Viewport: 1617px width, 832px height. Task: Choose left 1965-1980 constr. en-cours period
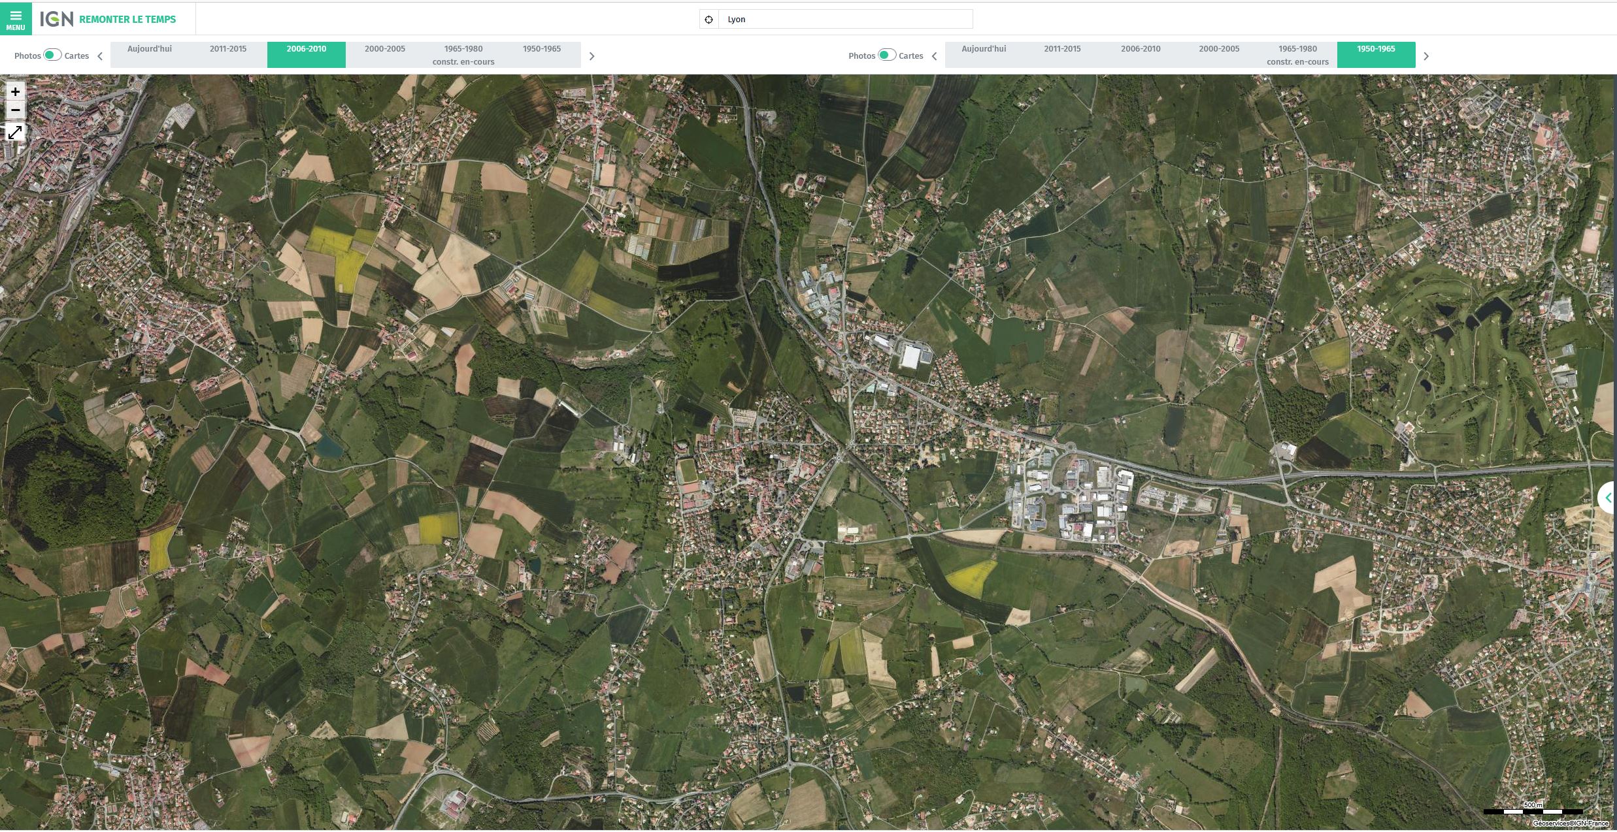click(x=463, y=55)
